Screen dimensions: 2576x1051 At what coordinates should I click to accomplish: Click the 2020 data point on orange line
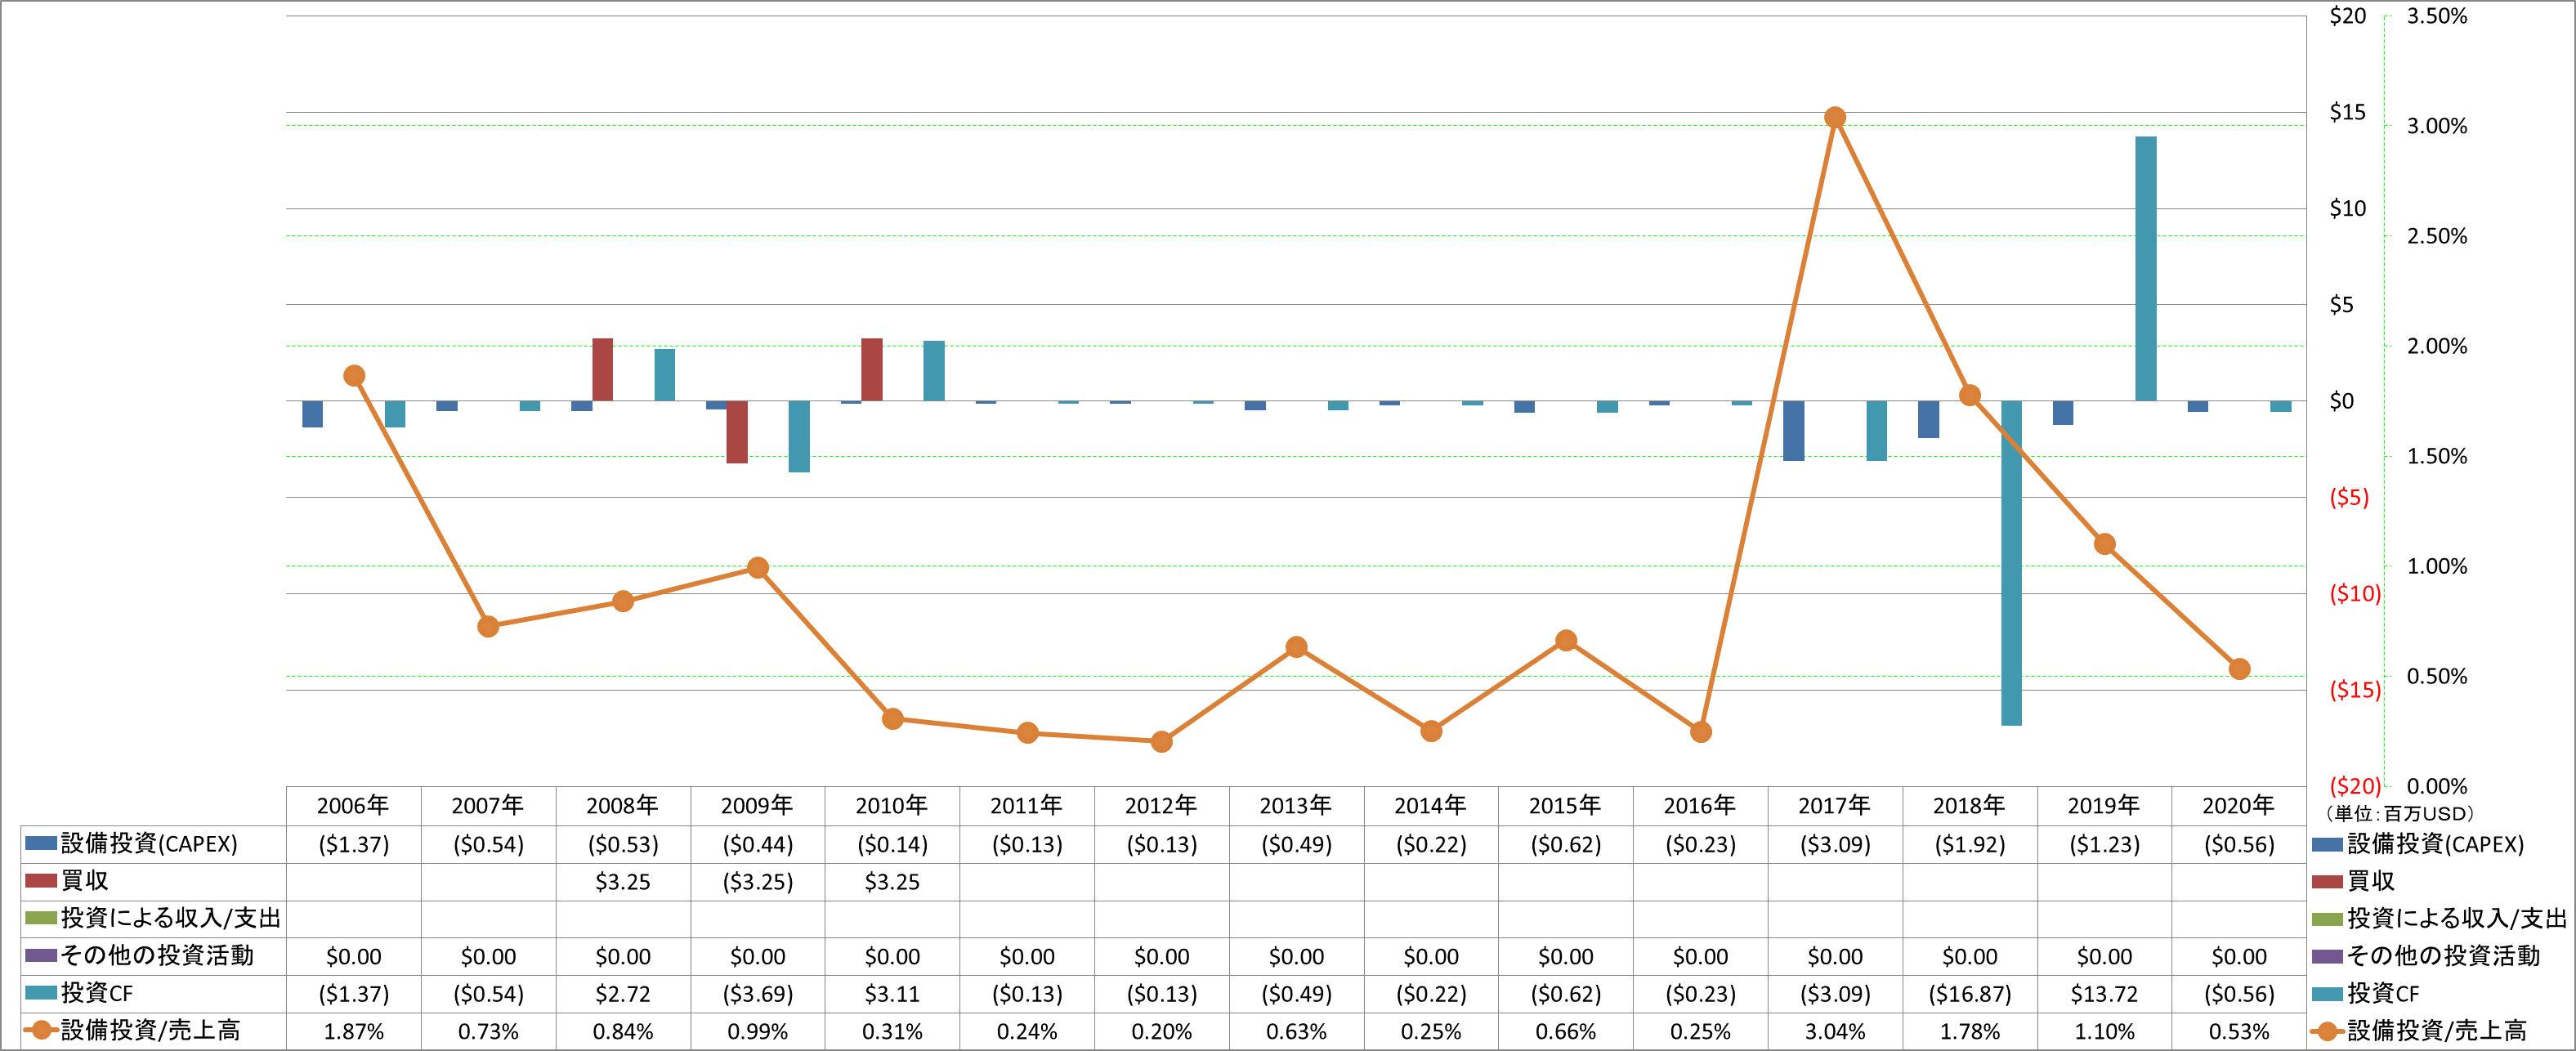coord(2240,669)
